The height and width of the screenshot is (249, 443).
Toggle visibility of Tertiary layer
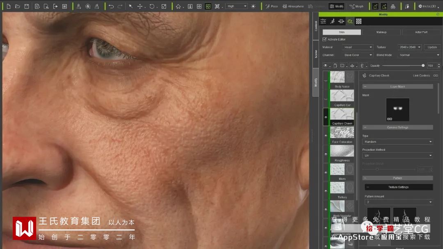click(x=326, y=191)
